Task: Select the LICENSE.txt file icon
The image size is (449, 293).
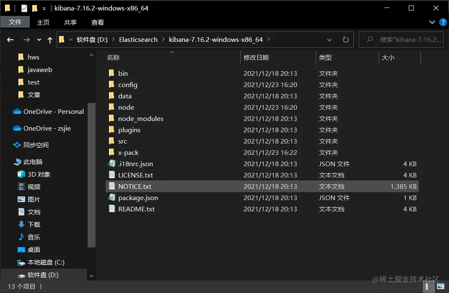Action: click(x=112, y=175)
